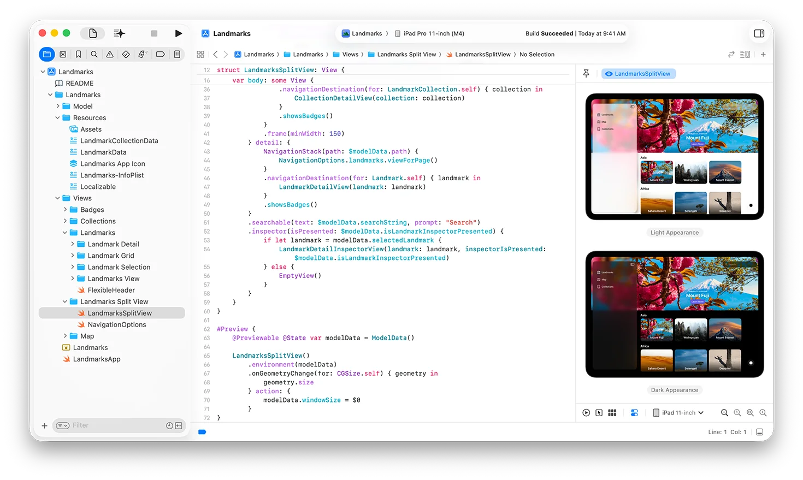Image resolution: width=803 pixels, height=480 pixels.
Task: Zoom out the preview canvas
Action: pos(724,413)
